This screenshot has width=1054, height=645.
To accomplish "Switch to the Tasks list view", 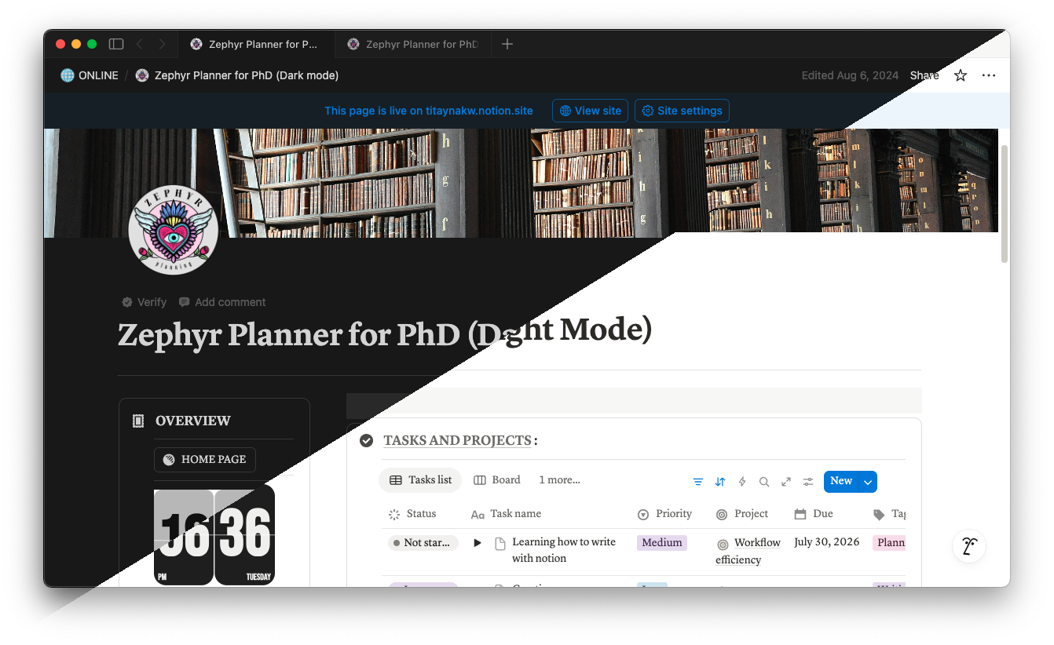I will point(420,480).
